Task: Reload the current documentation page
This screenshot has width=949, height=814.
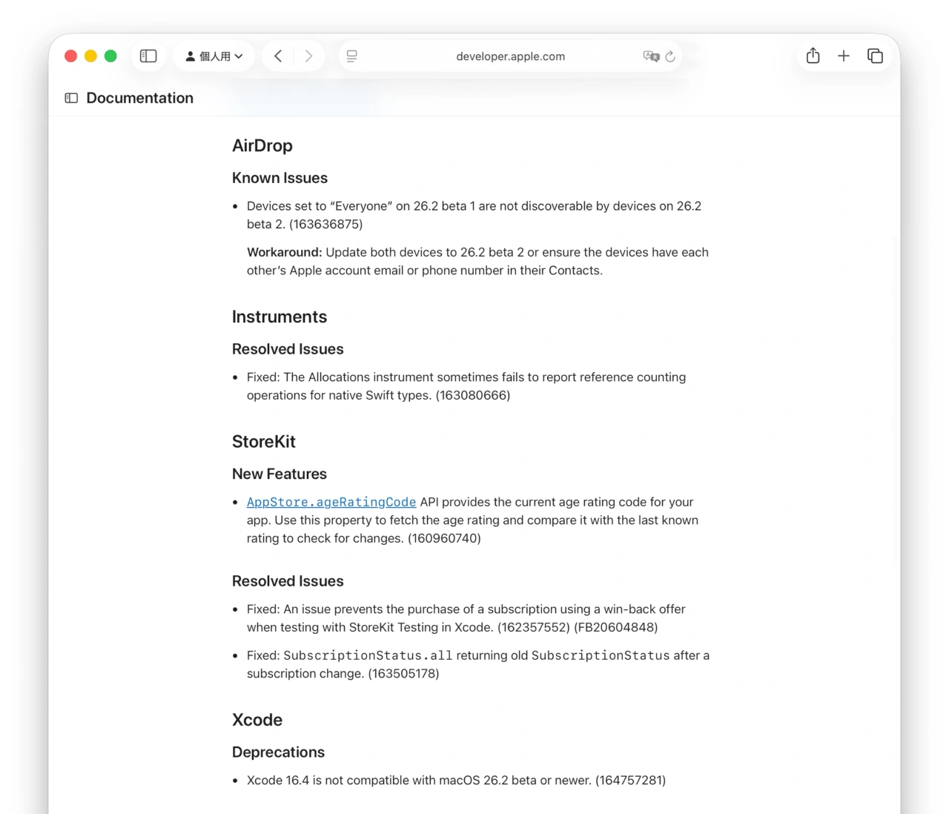Action: coord(669,56)
